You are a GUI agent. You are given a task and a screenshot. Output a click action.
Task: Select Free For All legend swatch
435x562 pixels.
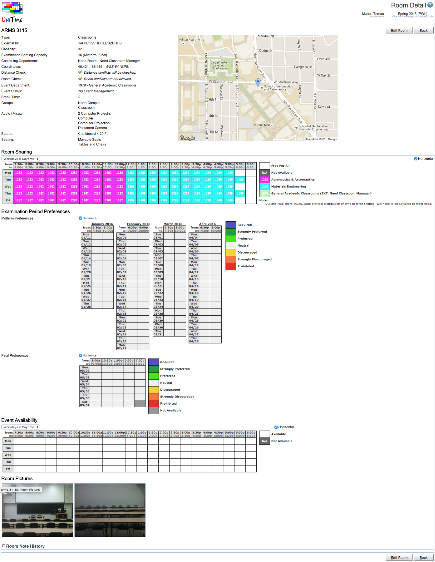(265, 166)
